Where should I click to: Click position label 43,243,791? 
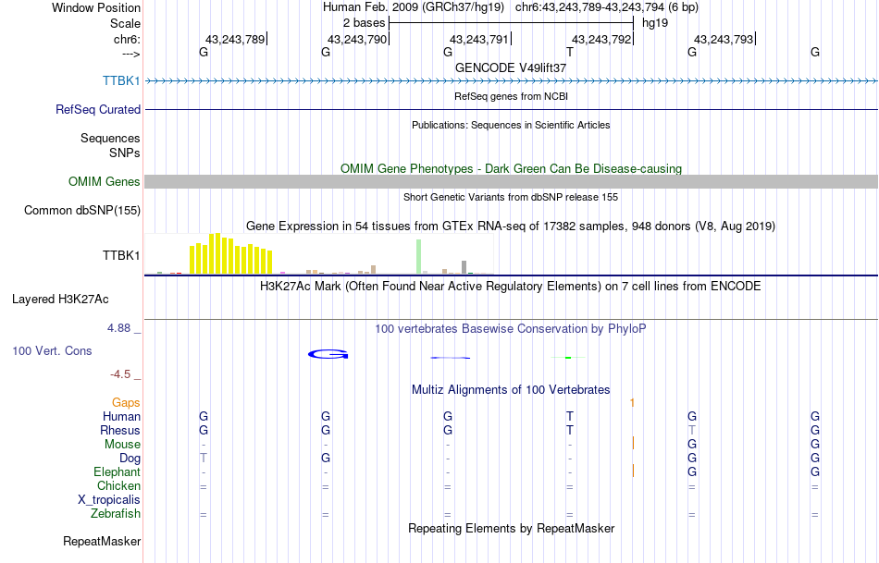[479, 39]
